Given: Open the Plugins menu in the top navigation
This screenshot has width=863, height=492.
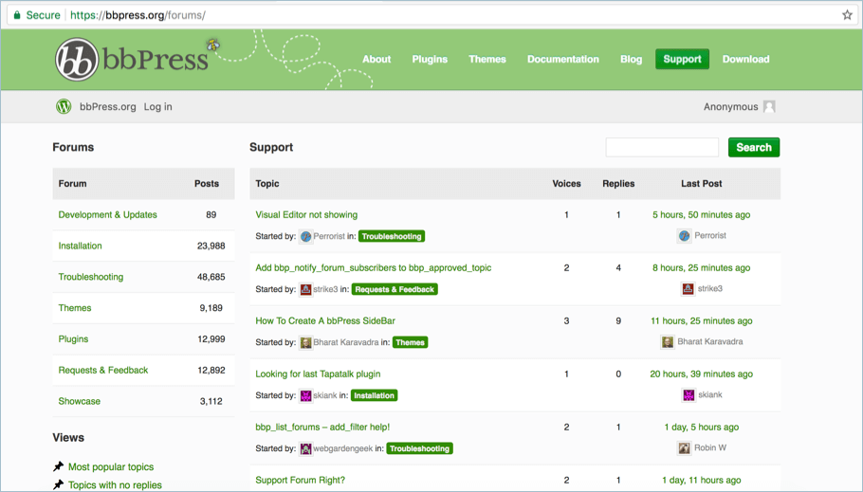Looking at the screenshot, I should [429, 59].
